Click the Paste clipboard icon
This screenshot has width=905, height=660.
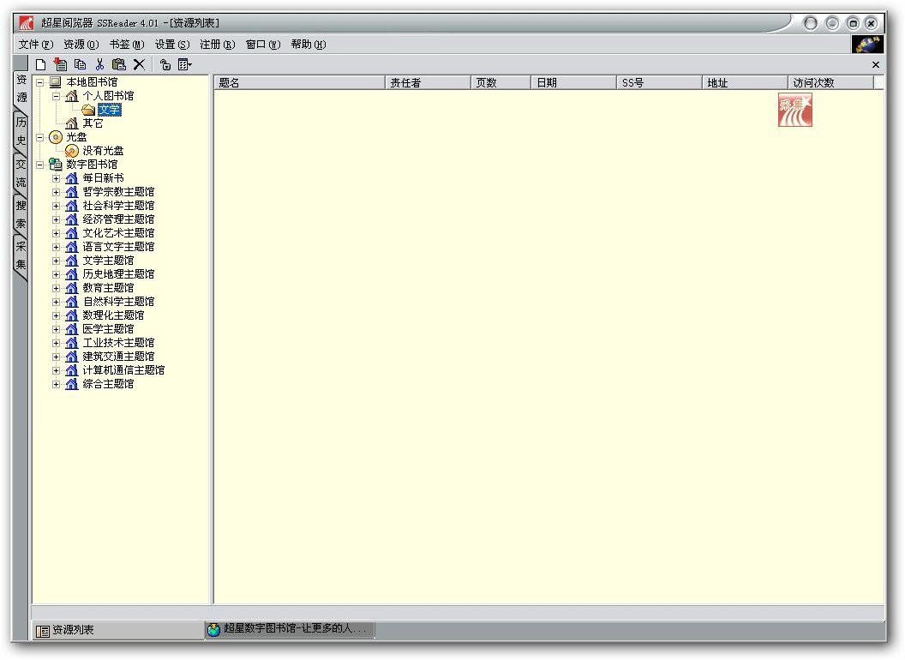[119, 64]
